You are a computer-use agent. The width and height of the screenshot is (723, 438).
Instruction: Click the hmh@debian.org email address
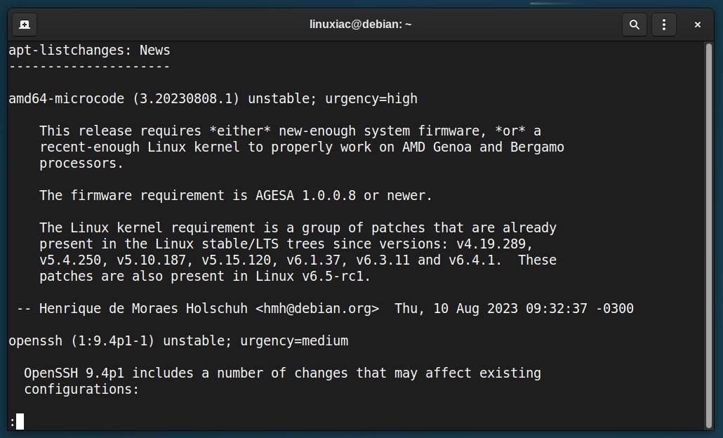point(317,308)
